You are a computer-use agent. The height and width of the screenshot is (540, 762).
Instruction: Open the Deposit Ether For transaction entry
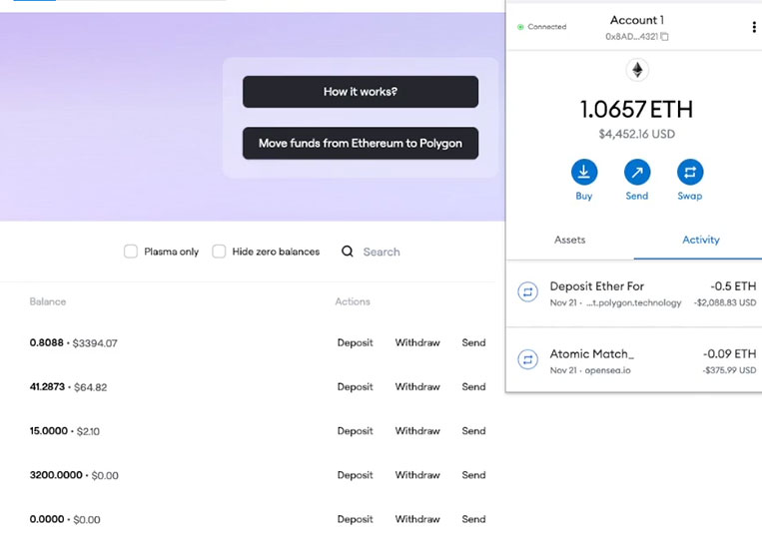[x=634, y=293]
